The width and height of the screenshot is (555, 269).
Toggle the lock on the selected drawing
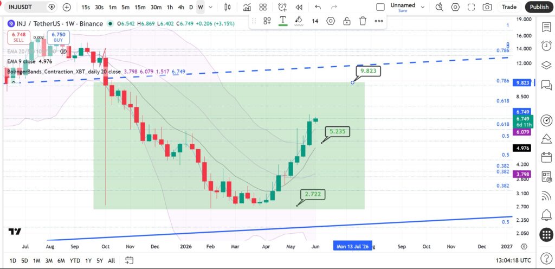click(347, 21)
